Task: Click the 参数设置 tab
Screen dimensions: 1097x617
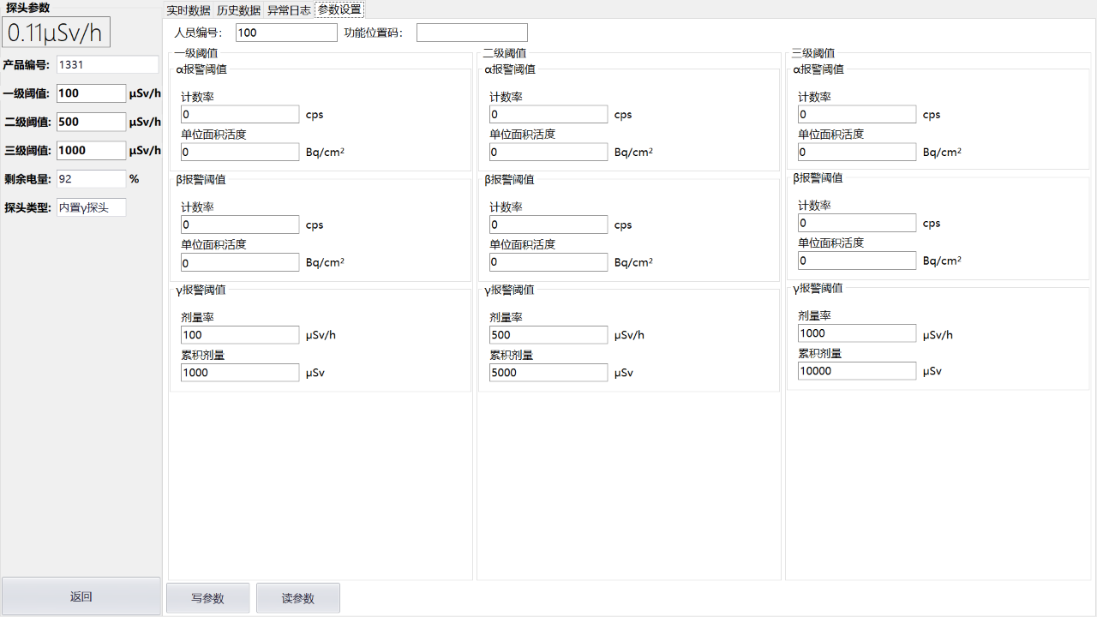Action: coord(339,10)
